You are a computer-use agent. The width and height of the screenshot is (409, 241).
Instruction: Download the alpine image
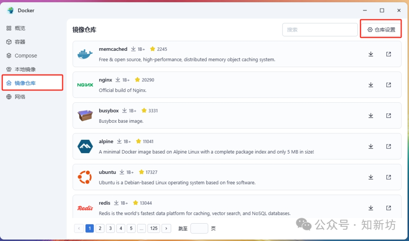coord(371,147)
